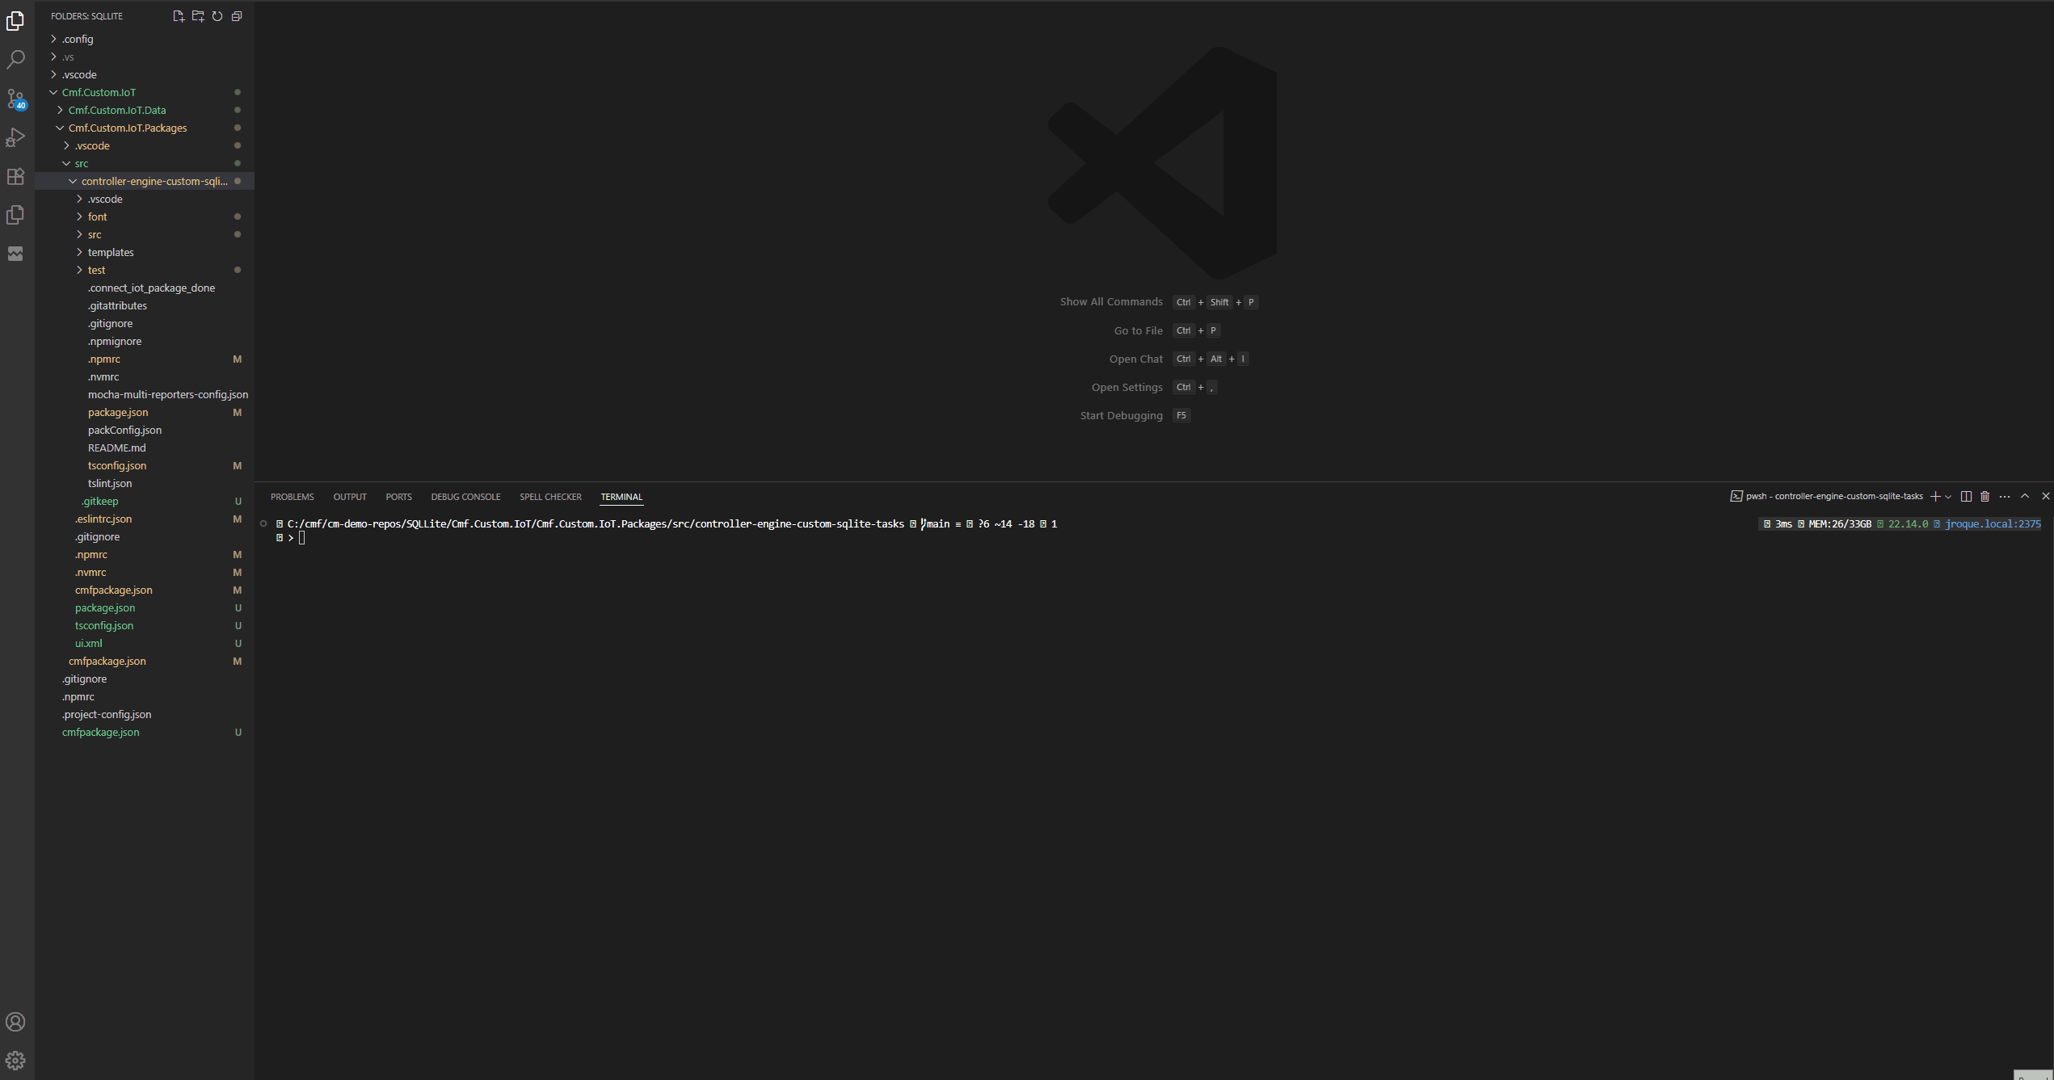Close the terminal panel
Viewport: 2054px width, 1080px height.
coord(2045,497)
